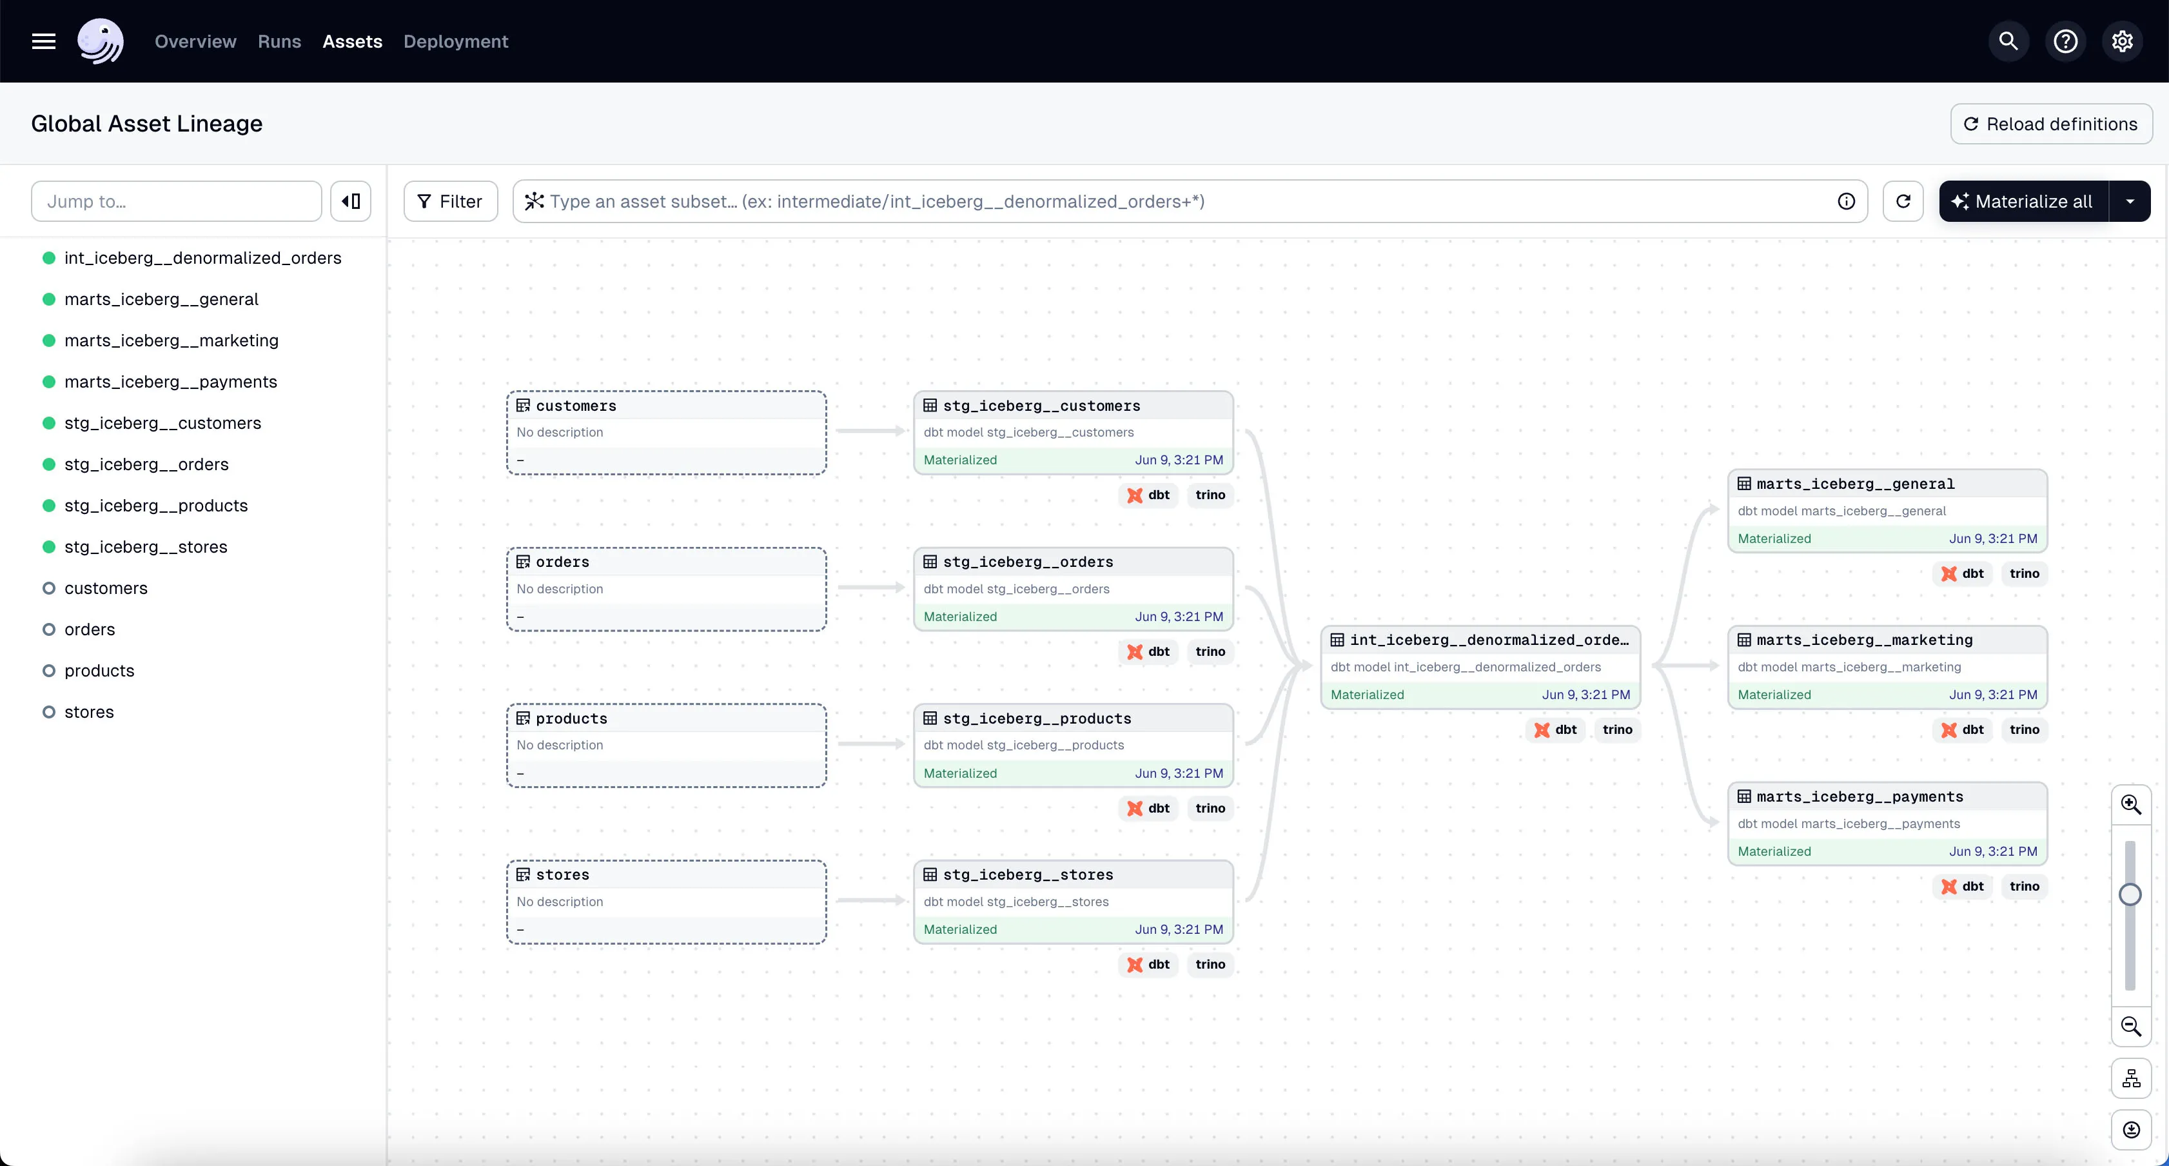This screenshot has width=2169, height=1166.
Task: Click the trino tag under stg_iceberg__customers
Action: (1210, 495)
